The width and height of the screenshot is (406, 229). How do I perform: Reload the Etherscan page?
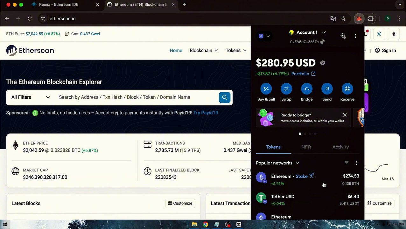30,19
